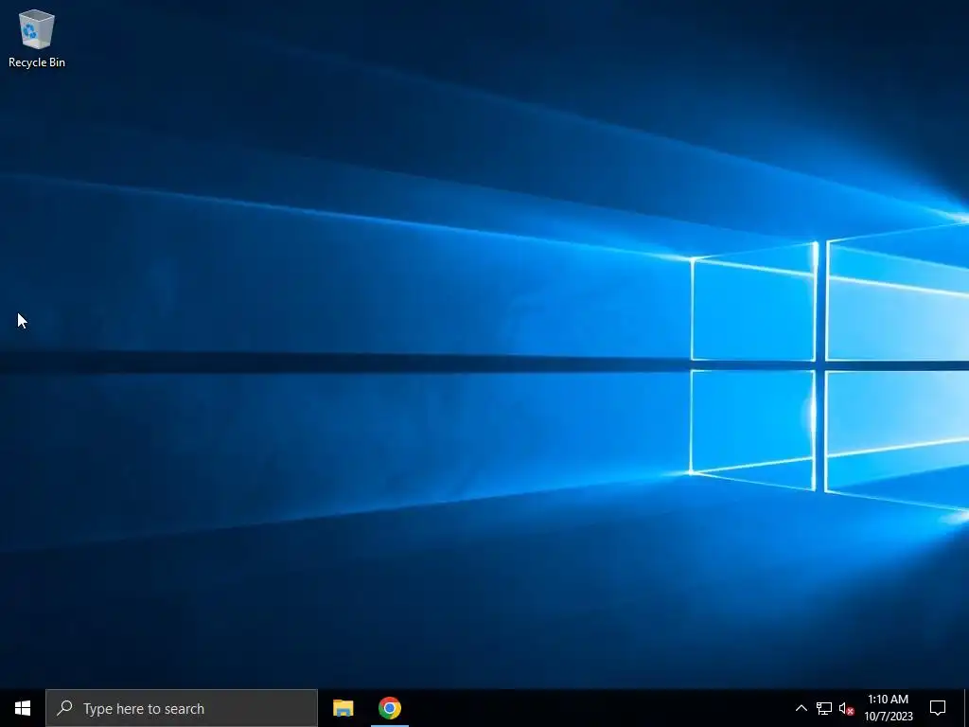The height and width of the screenshot is (727, 969).
Task: Click the Show desktop strip at the taskbar's end
Action: 966,708
